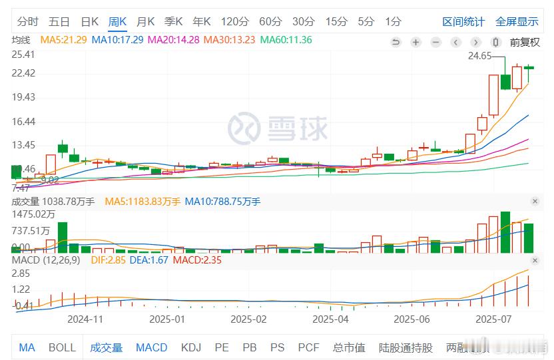Click the MA10:788.75万手 volume value
Screen dimensions: 554x360
[222, 202]
